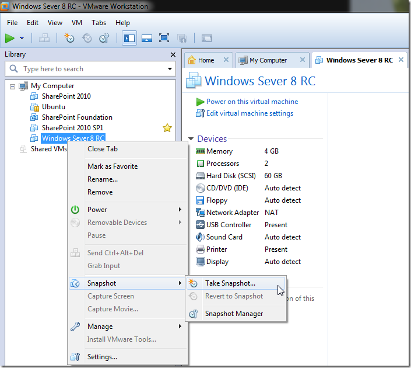Viewport: 411px width, 368px height.
Task: Click the Take Snapshot toolbar icon
Action: click(69, 38)
